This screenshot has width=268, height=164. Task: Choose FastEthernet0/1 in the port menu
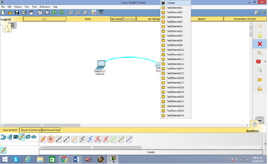click(x=175, y=8)
